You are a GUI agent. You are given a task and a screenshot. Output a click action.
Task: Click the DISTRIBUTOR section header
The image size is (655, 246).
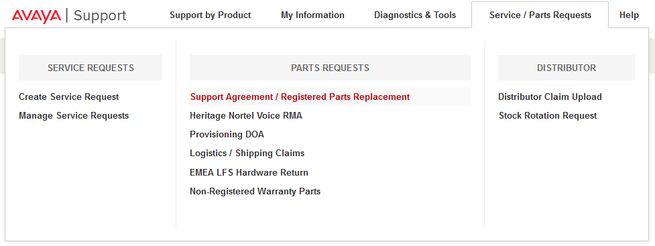(567, 68)
